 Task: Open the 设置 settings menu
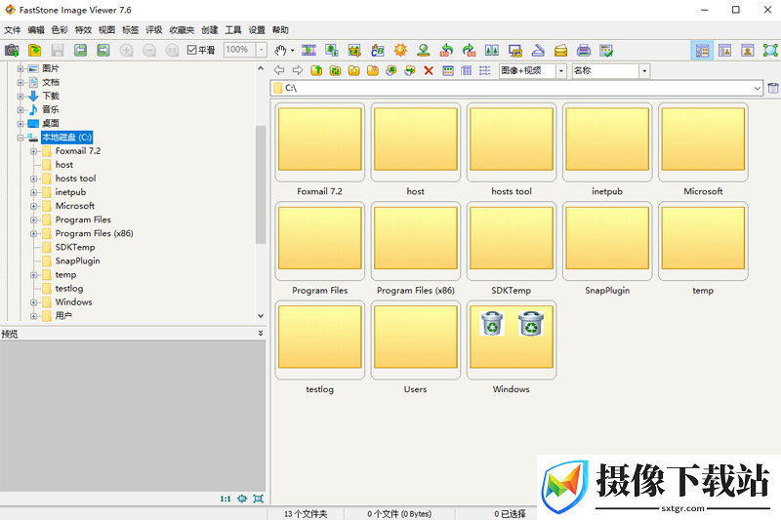click(x=257, y=30)
